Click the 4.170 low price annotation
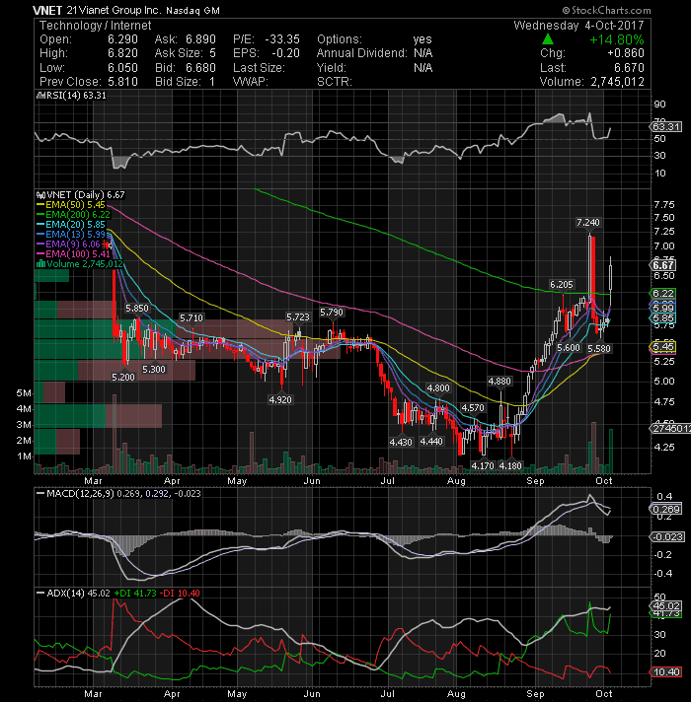The width and height of the screenshot is (691, 702). pyautogui.click(x=483, y=466)
